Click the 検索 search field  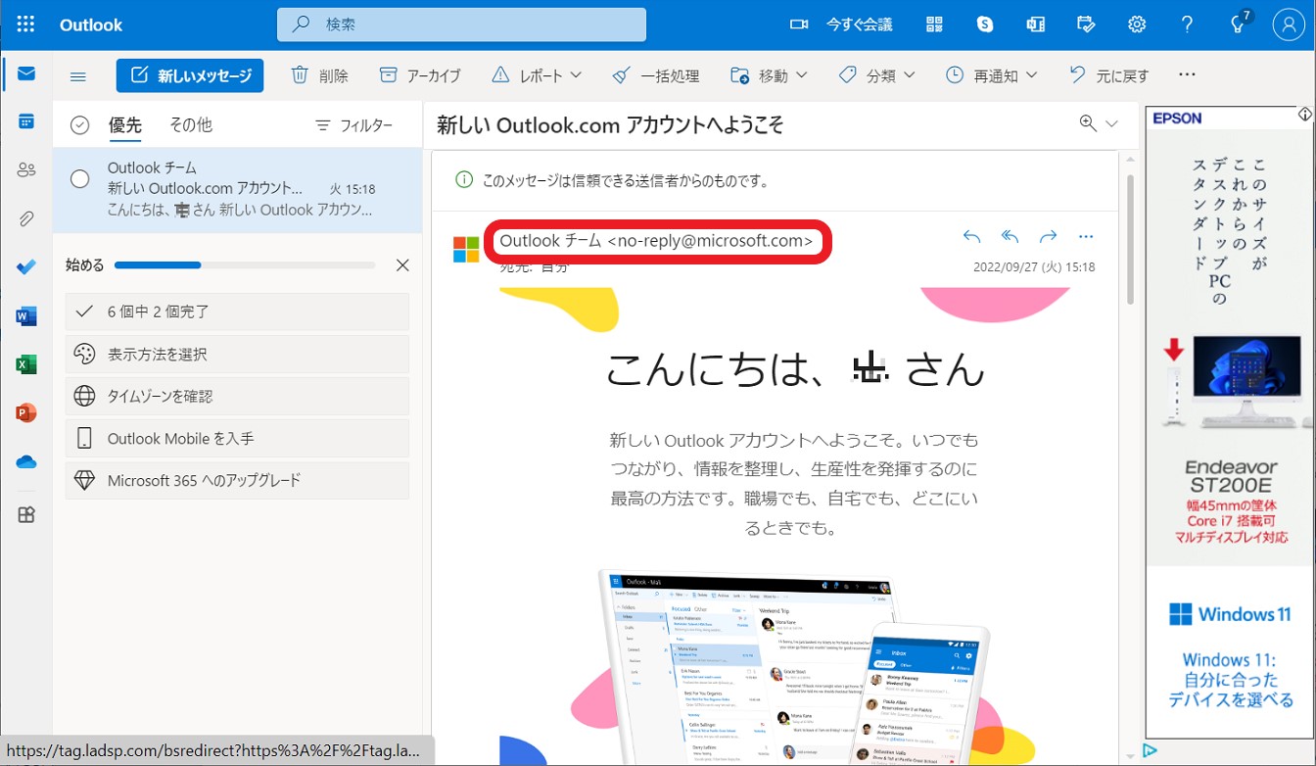tap(461, 24)
